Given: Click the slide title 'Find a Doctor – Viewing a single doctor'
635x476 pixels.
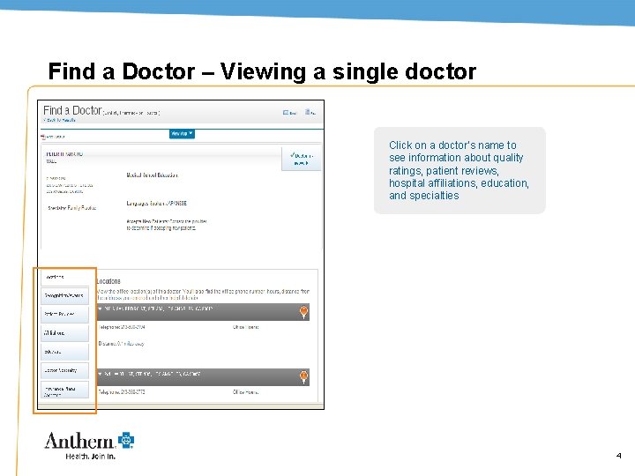Looking at the screenshot, I should point(262,71).
